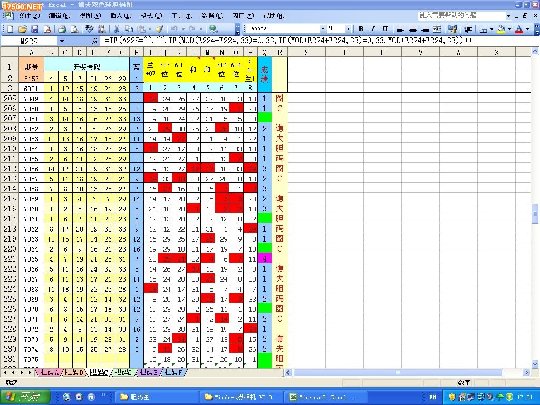The height and width of the screenshot is (405, 540).
Task: Center-align the cell text
Action: 413,29
